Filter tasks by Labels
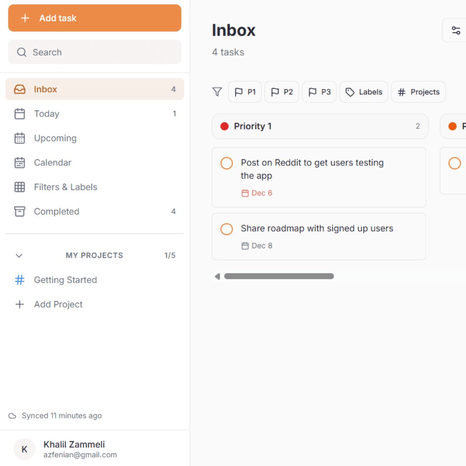 coord(363,92)
